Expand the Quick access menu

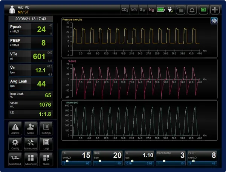46,159
